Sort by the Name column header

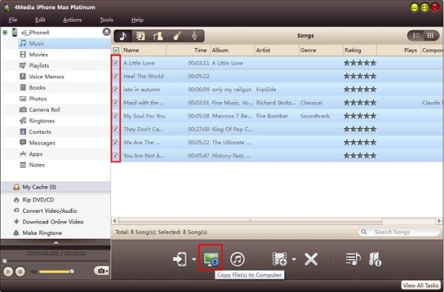(144, 50)
